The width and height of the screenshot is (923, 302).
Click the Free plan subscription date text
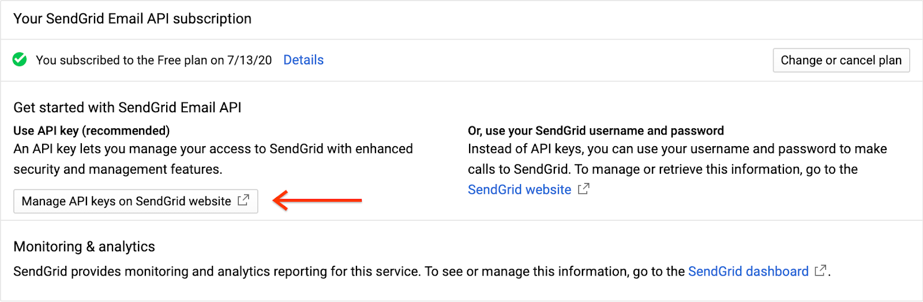[x=153, y=60]
